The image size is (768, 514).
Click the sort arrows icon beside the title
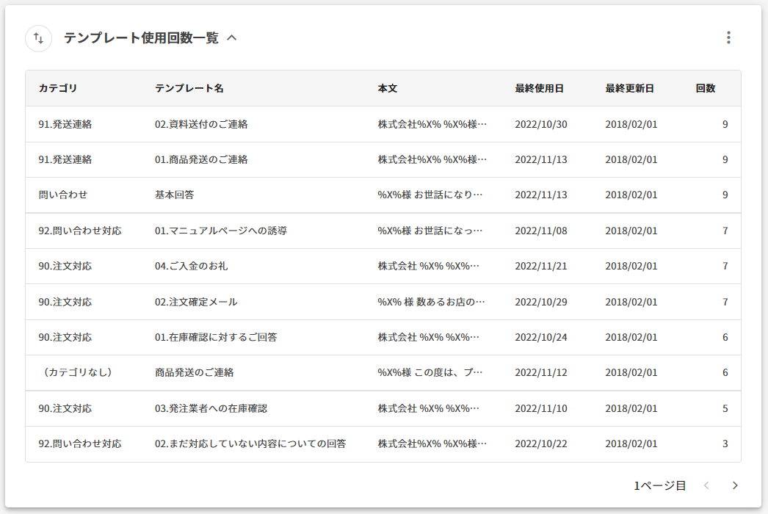(x=38, y=38)
